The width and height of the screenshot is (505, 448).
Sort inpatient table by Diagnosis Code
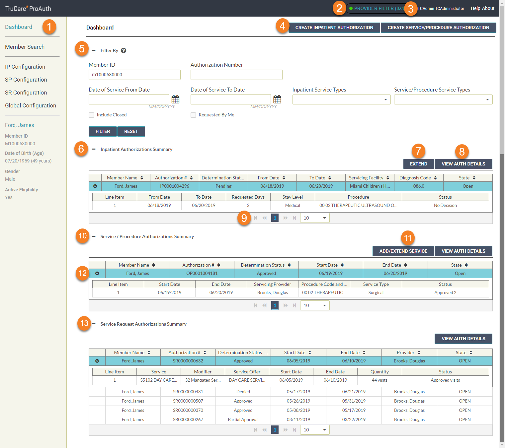pyautogui.click(x=435, y=178)
